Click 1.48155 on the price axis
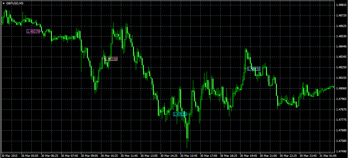The image size is (348, 158). pyautogui.click(x=341, y=78)
